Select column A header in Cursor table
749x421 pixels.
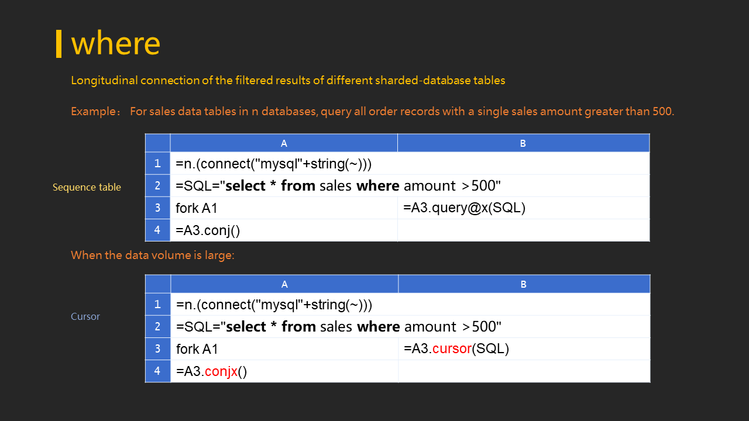point(284,284)
